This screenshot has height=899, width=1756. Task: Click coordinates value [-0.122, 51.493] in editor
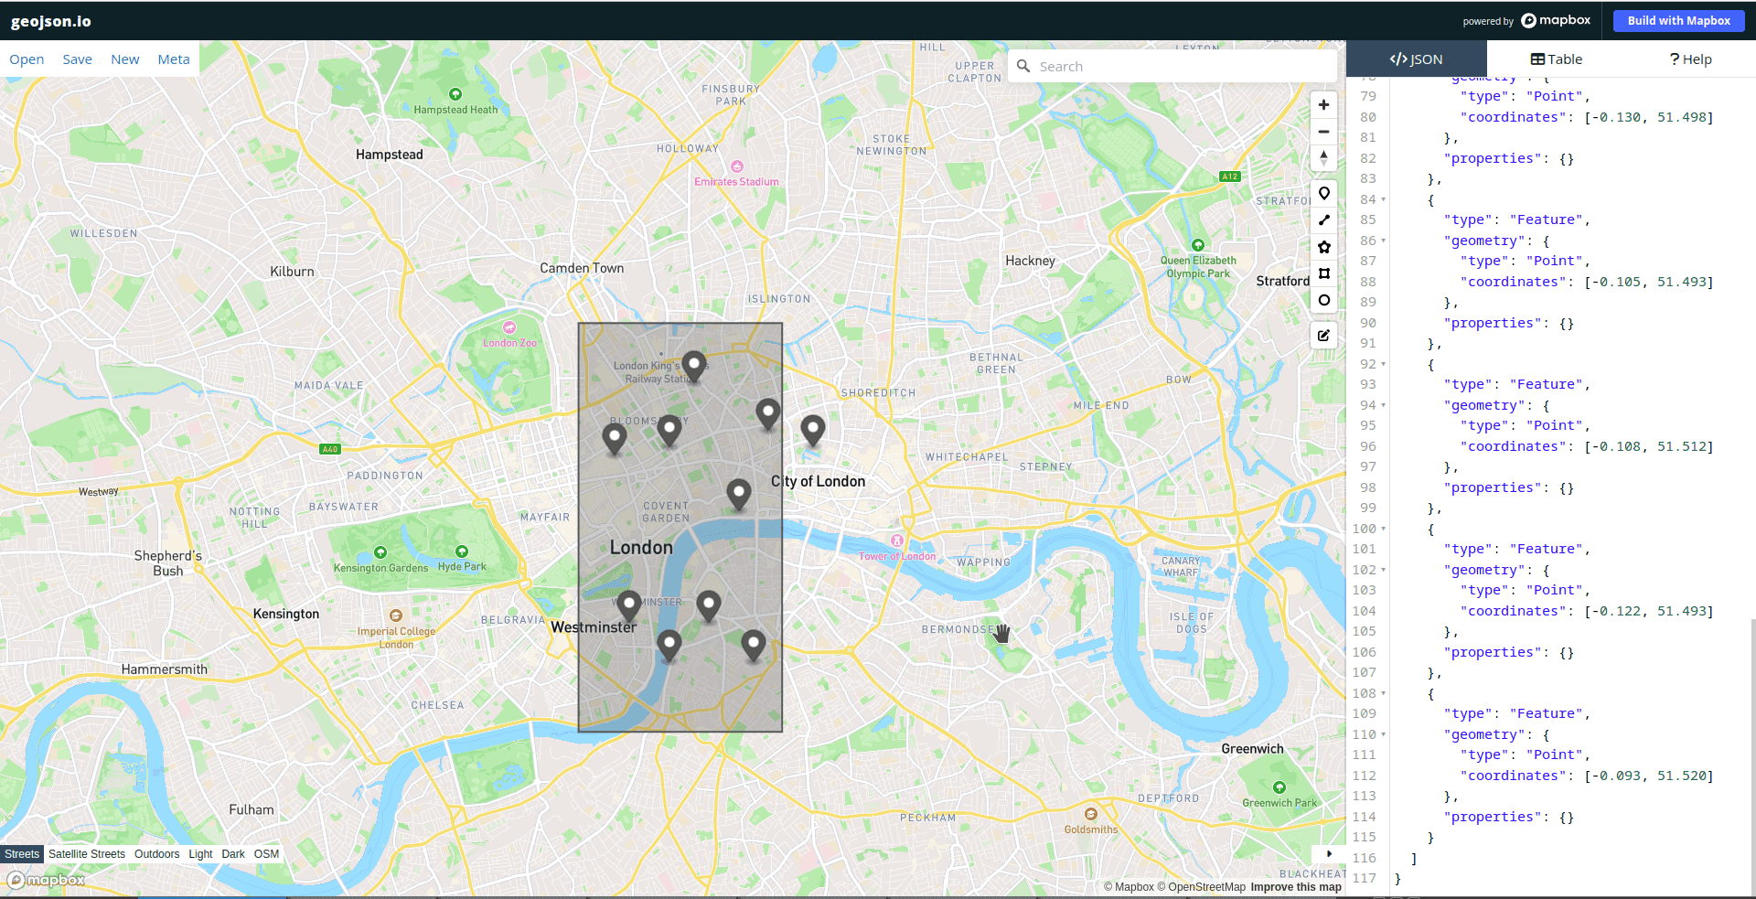[x=1649, y=611]
